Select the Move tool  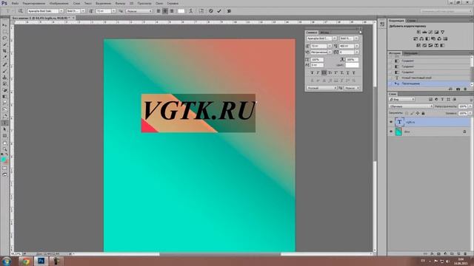4,25
